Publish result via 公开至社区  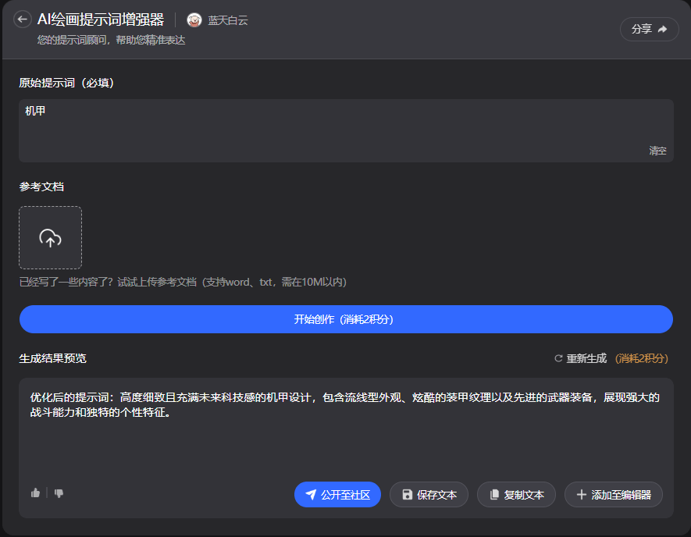(337, 494)
